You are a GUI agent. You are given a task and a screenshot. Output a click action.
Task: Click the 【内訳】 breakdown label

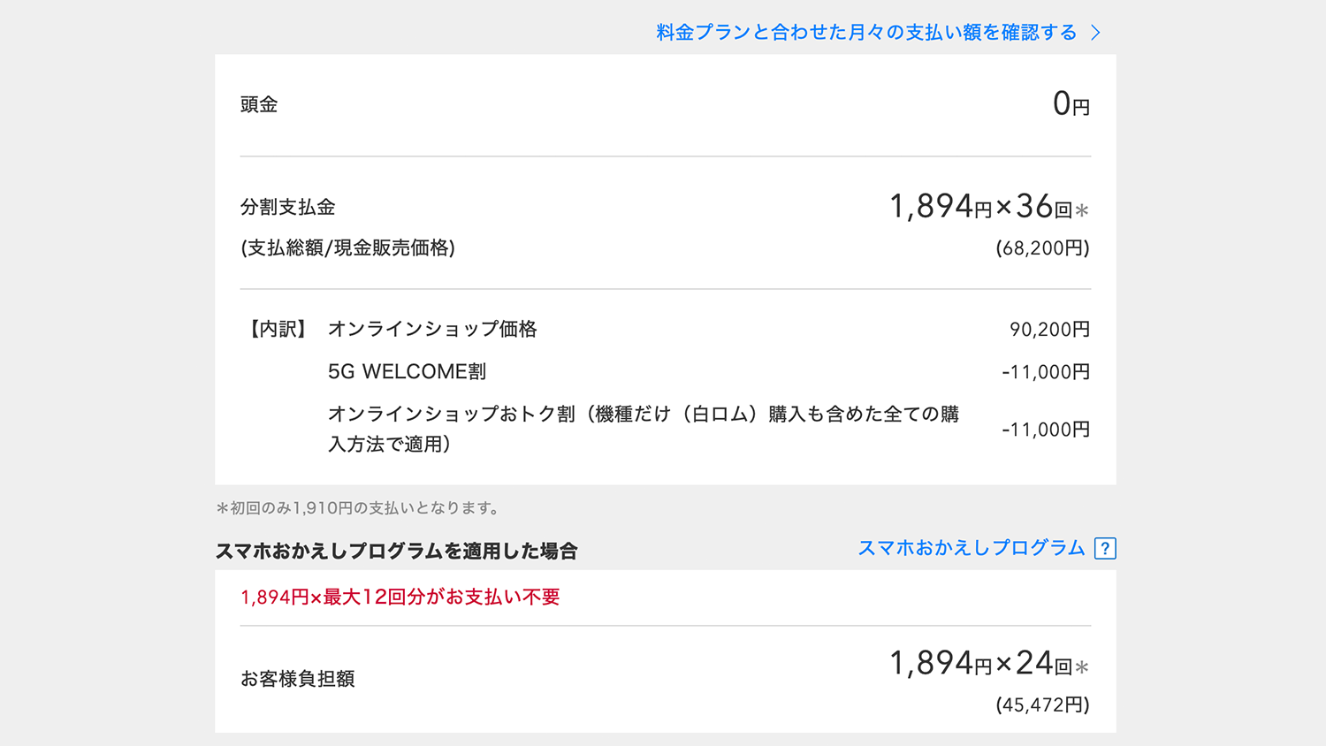pyautogui.click(x=278, y=330)
